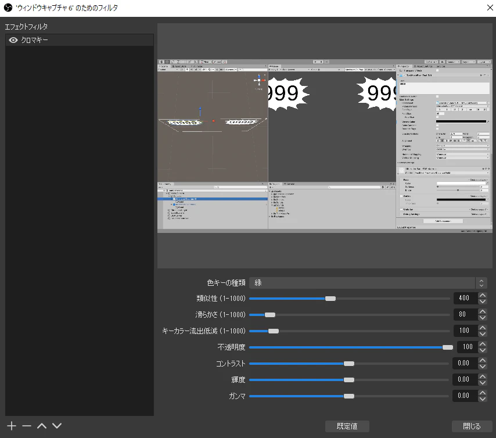Screen dimensions: 496x438
Task: Move filter down with arrow icon
Action: (57, 426)
